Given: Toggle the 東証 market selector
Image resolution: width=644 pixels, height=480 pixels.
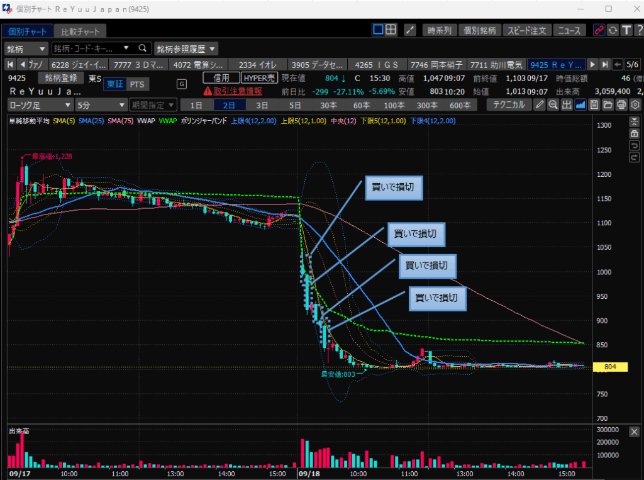Looking at the screenshot, I should (x=115, y=84).
